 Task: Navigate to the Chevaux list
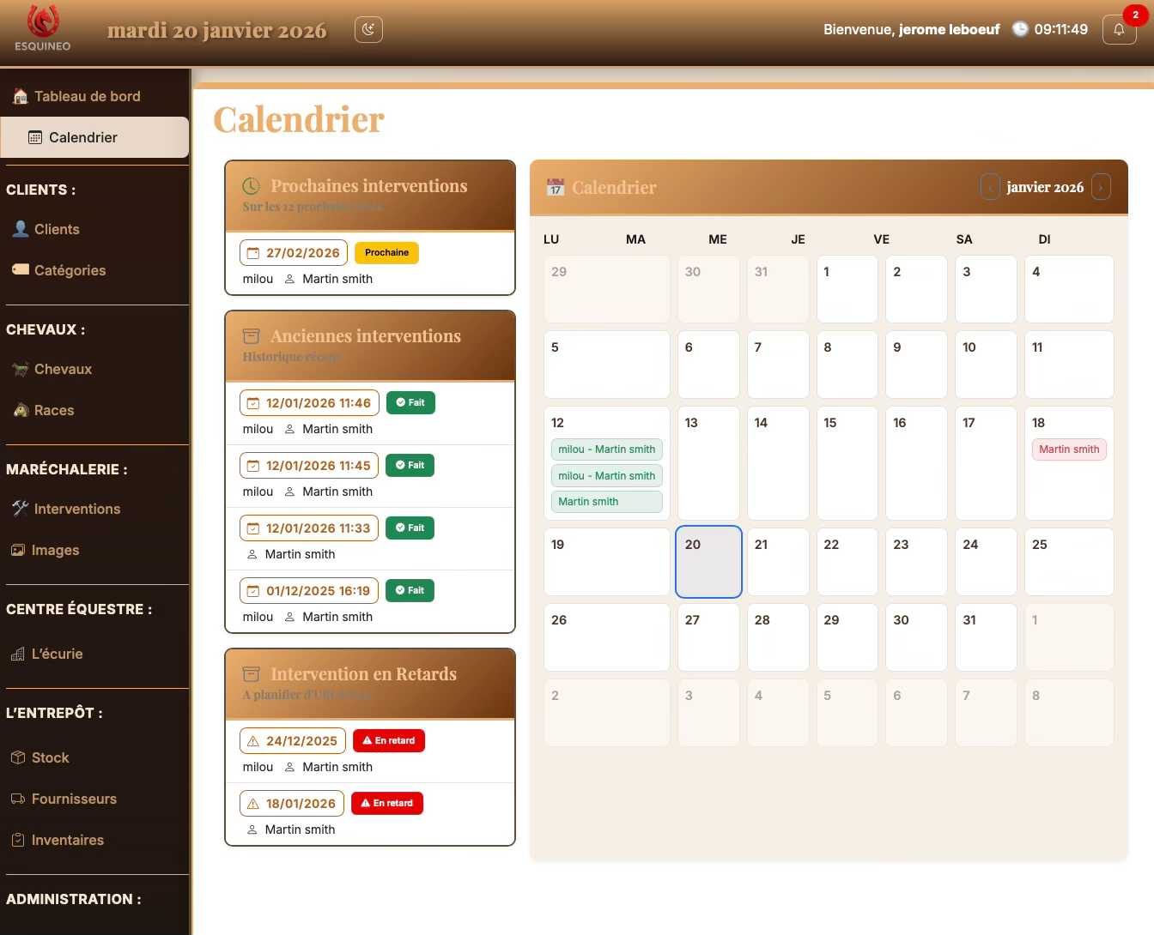point(63,369)
